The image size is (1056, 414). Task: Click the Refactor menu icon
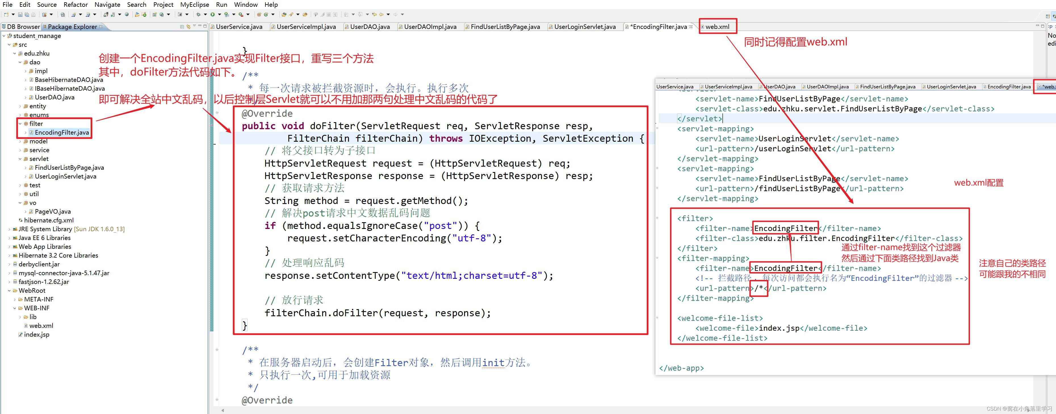pos(76,5)
